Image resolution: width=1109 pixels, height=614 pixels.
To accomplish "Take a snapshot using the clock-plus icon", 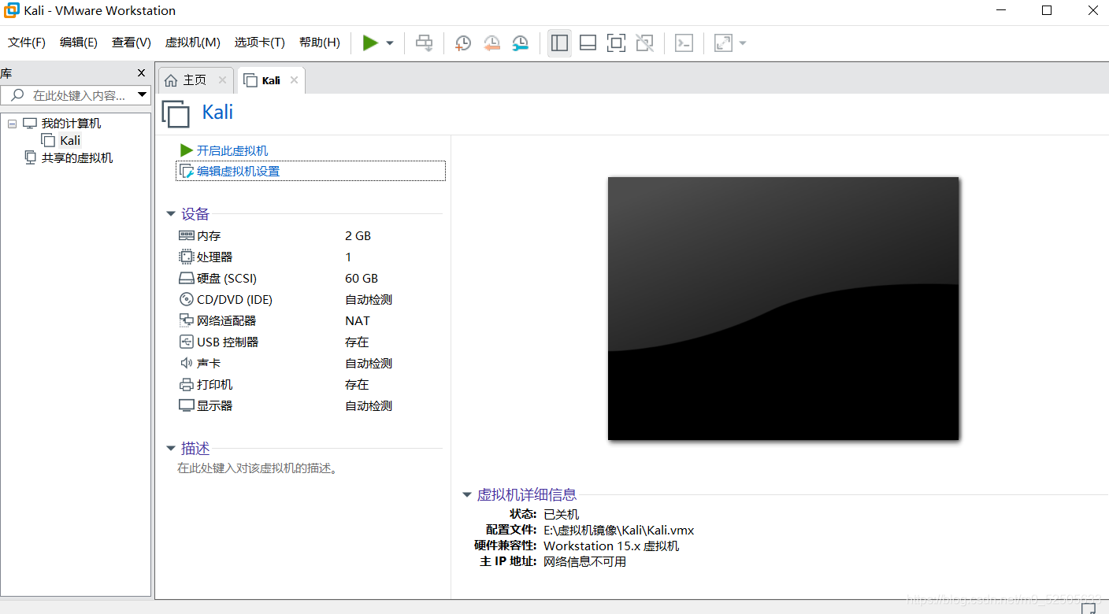I will click(x=463, y=43).
